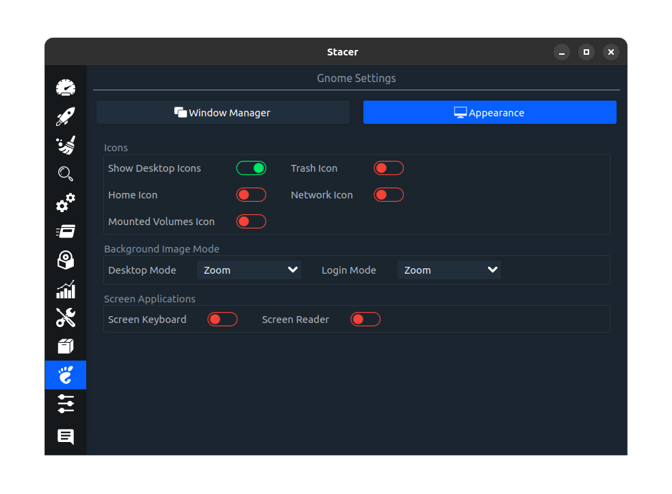This screenshot has height=494, width=672.
Task: Open Settings sliders icon in sidebar
Action: coord(66,404)
